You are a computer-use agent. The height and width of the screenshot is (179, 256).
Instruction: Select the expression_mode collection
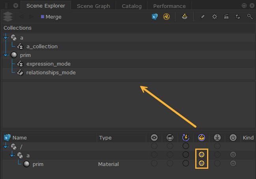(x=48, y=64)
